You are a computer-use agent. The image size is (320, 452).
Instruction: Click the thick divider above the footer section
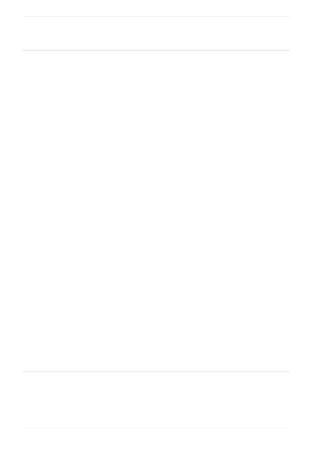click(156, 372)
